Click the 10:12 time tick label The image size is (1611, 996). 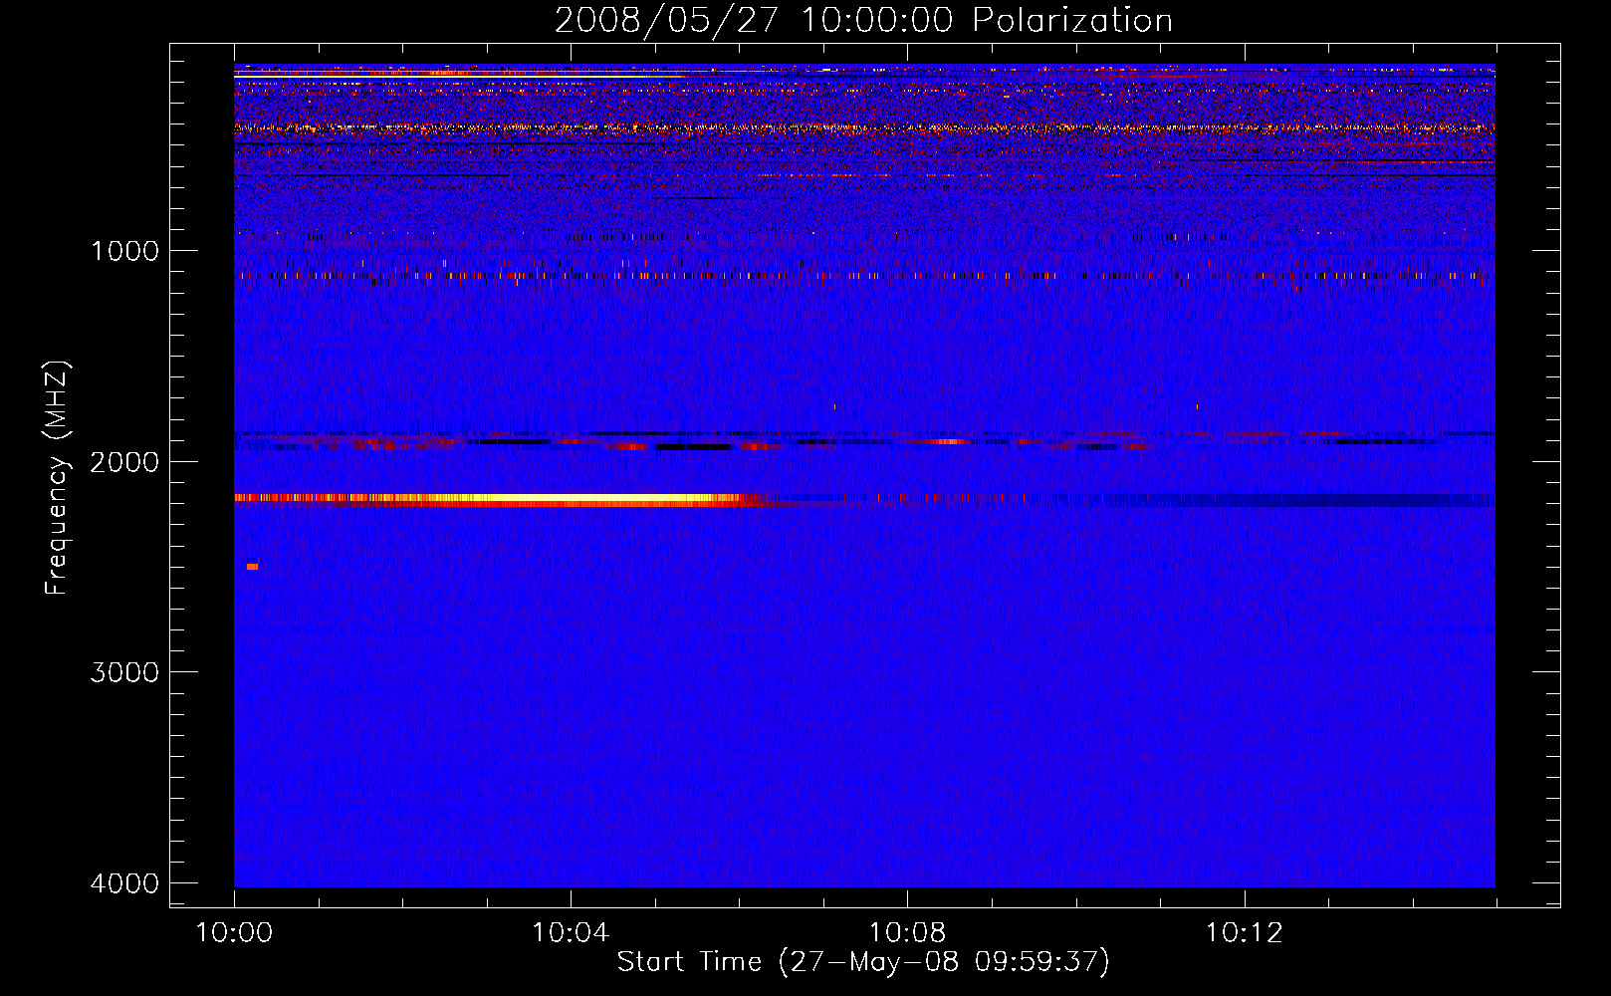pyautogui.click(x=1244, y=933)
